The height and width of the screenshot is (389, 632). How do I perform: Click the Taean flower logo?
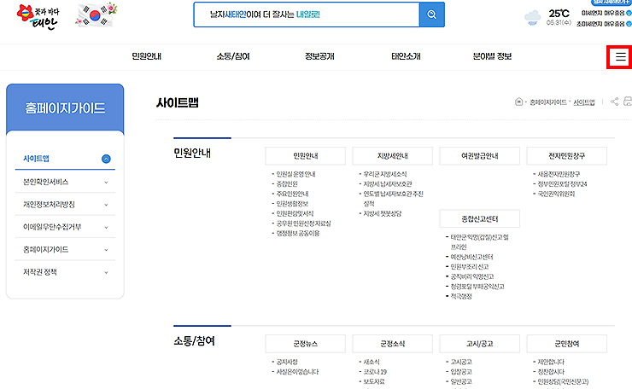click(x=38, y=17)
